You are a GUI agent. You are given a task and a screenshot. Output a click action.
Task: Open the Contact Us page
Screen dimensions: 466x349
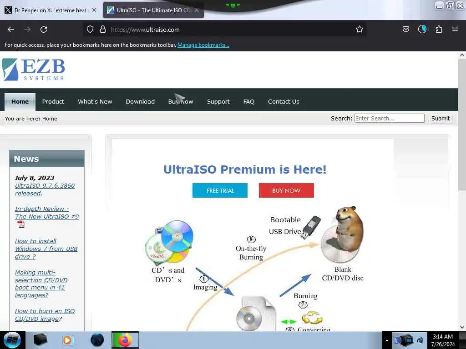point(284,101)
